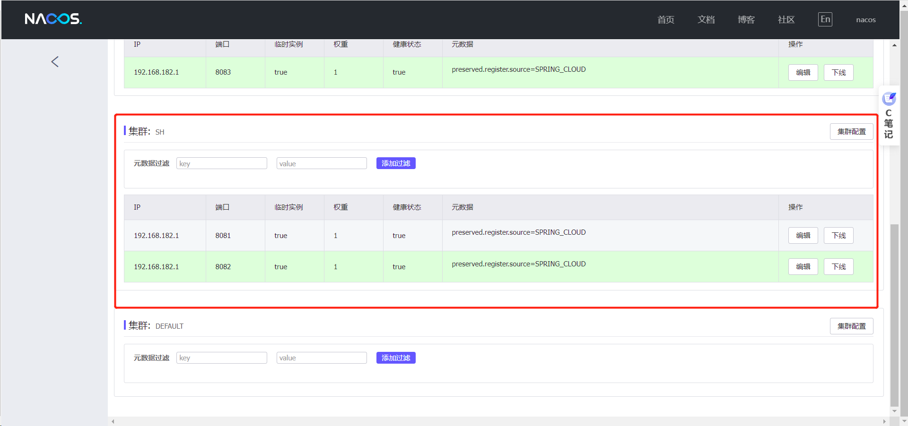Click the vertical scrollbar thumb
908x426 pixels.
(x=894, y=315)
